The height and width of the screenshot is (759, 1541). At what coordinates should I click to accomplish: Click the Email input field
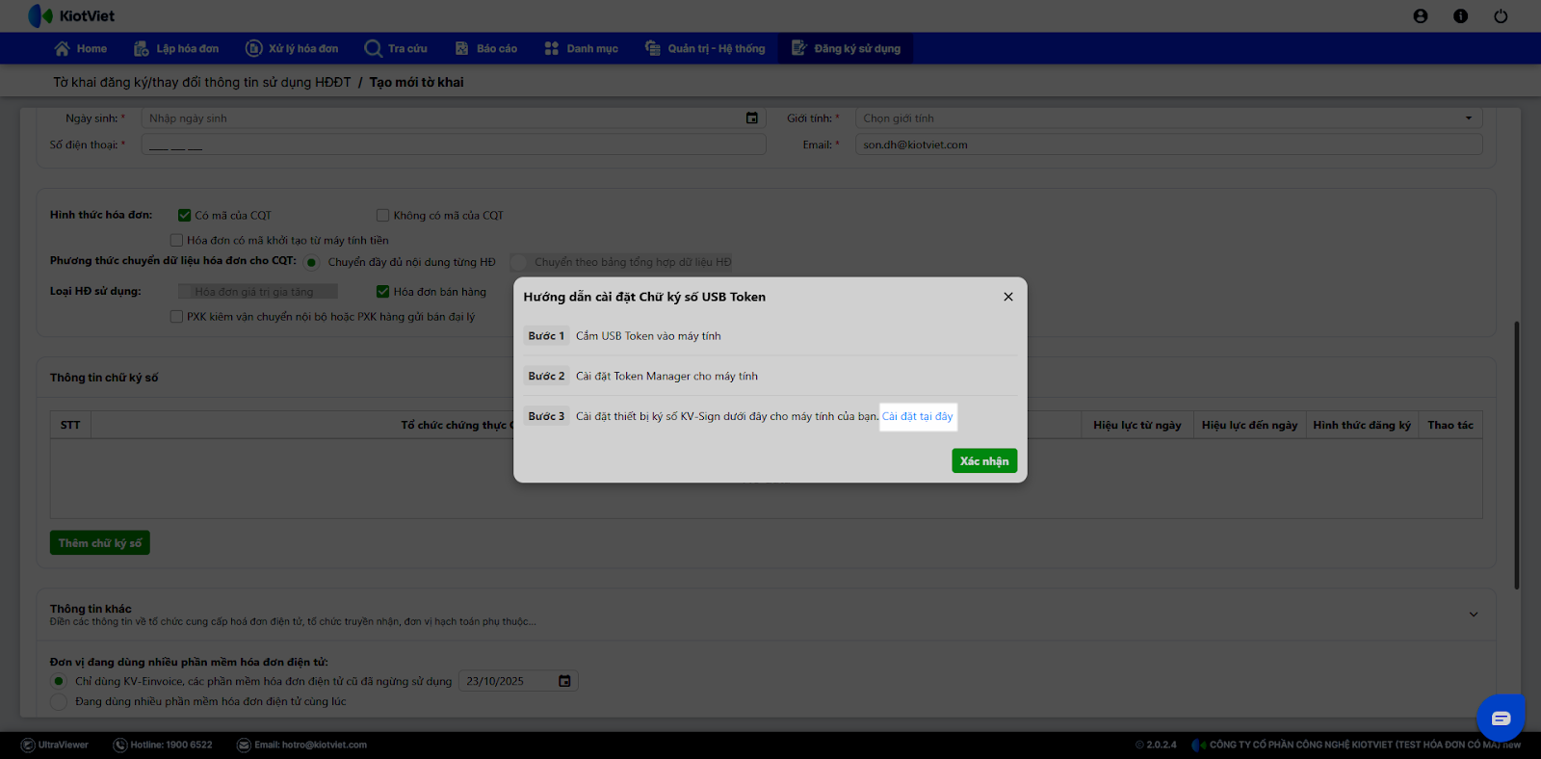[1168, 144]
